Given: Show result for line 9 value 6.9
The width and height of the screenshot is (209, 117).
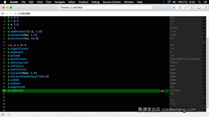Looking at the screenshot, I should (x=204, y=18).
